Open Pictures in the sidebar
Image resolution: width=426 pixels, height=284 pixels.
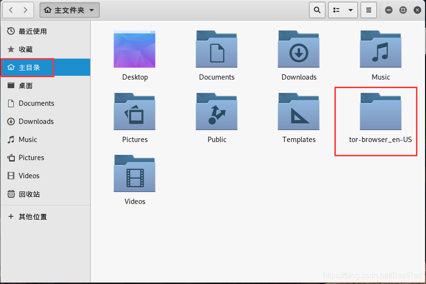(x=45, y=158)
